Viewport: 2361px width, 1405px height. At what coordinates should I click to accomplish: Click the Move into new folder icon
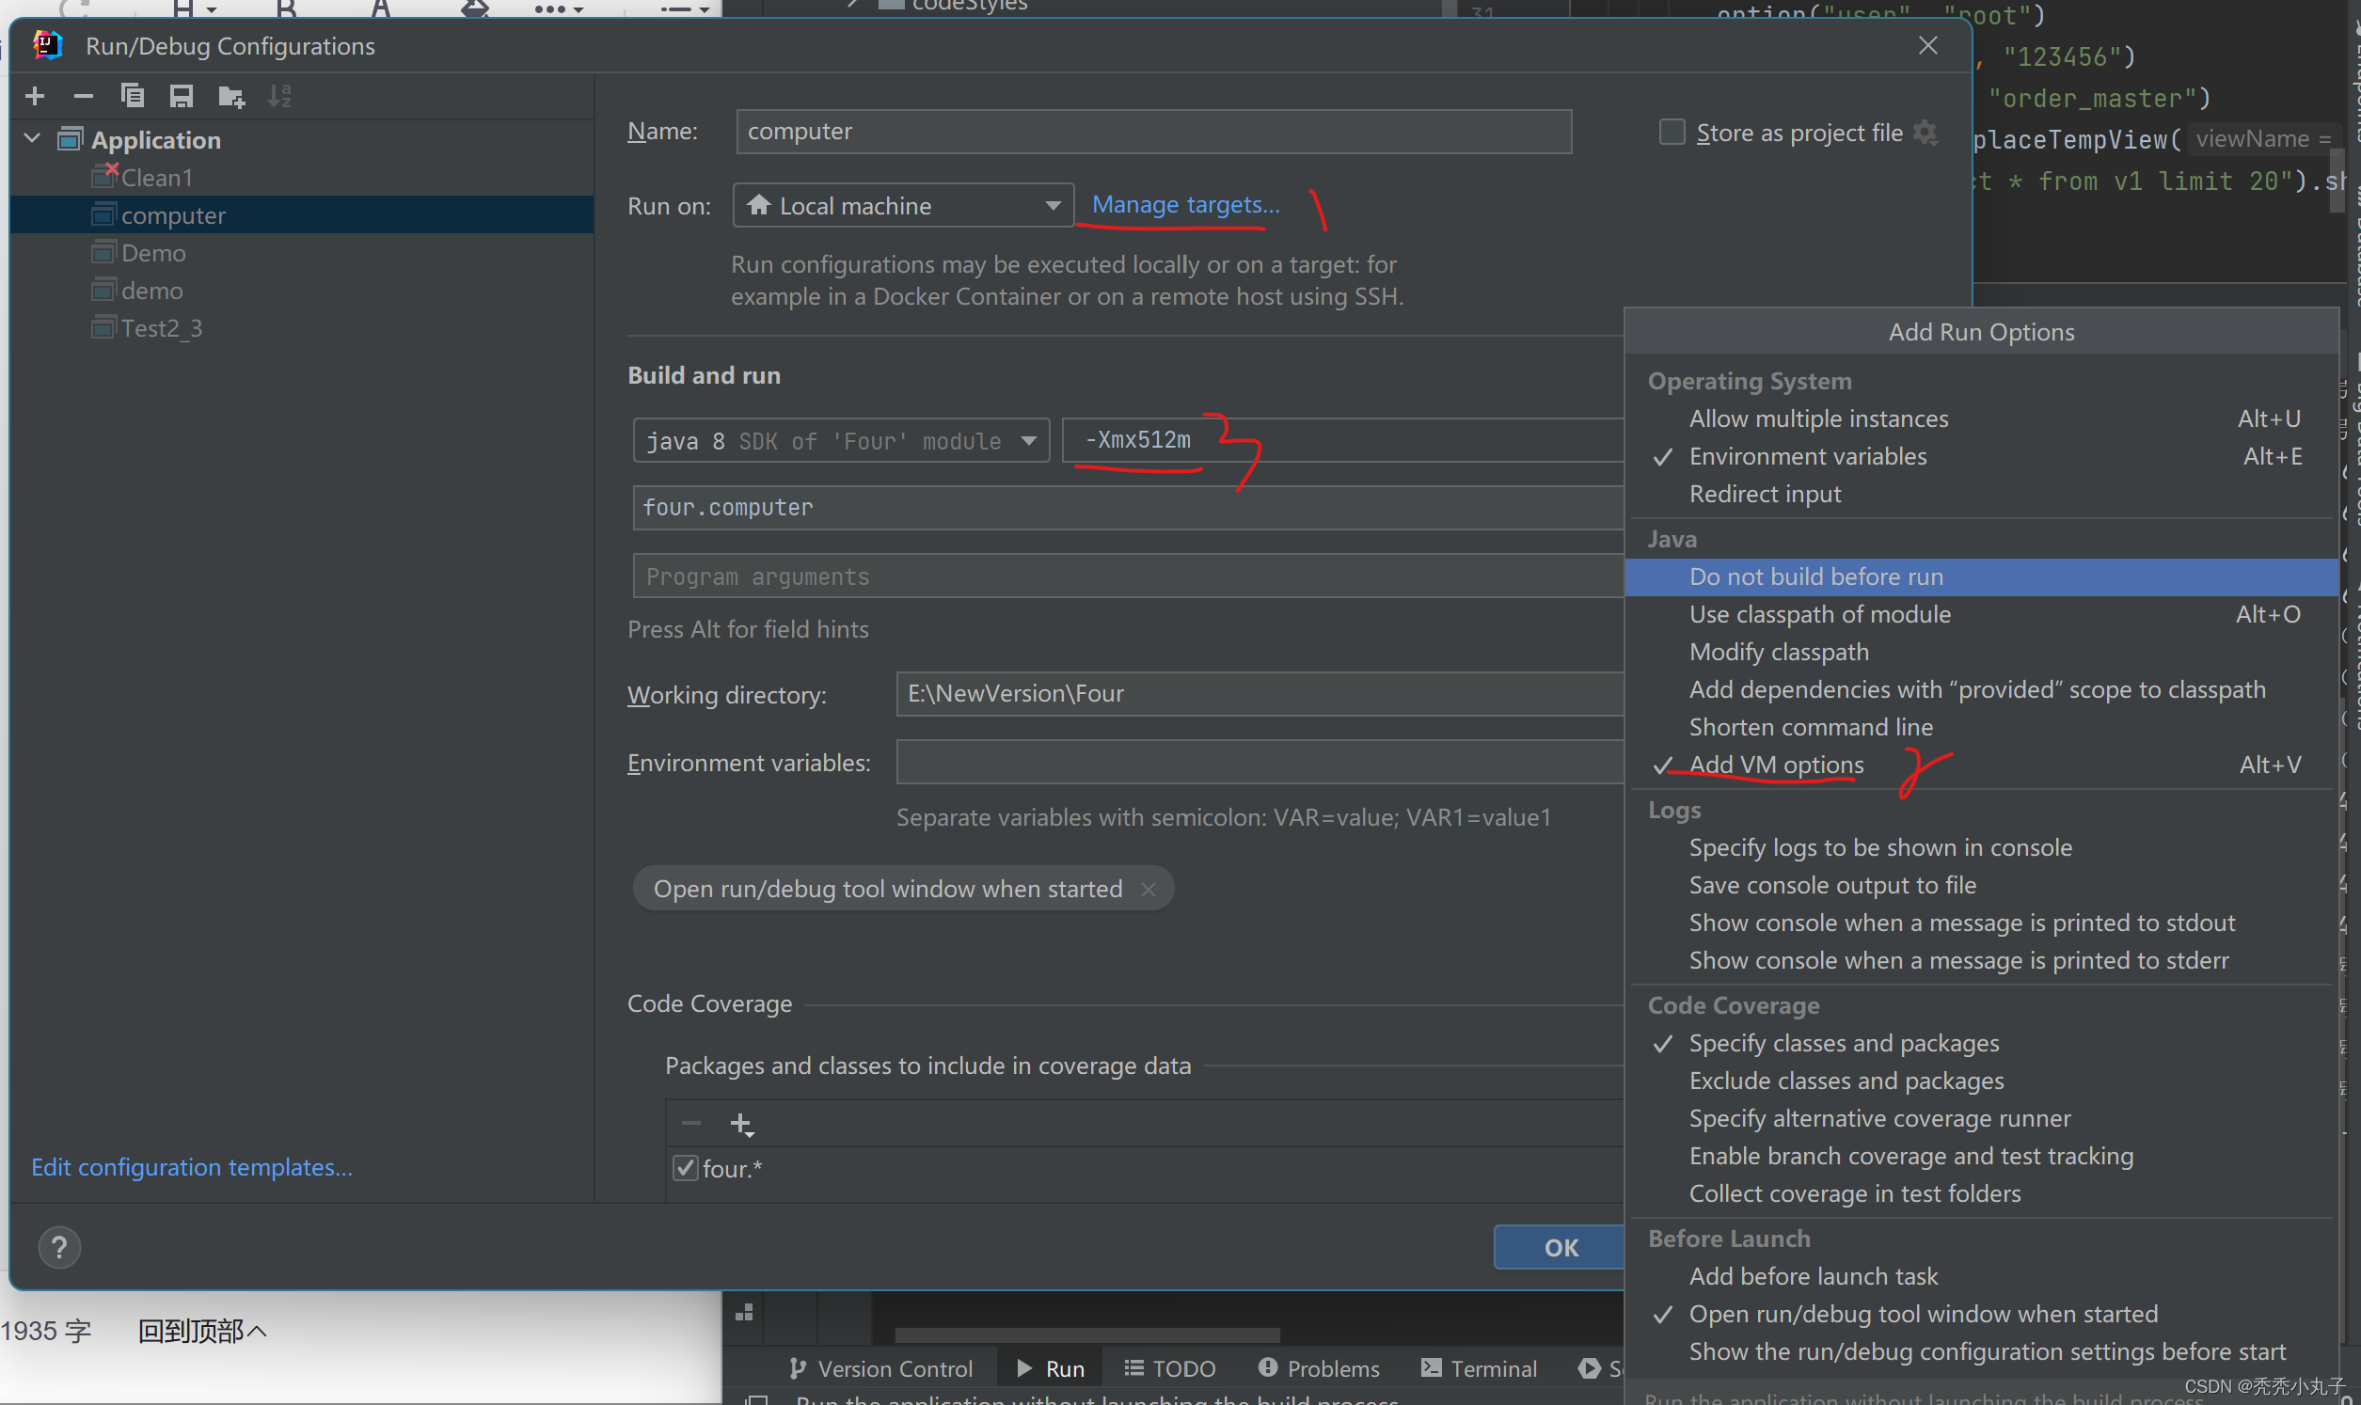click(231, 96)
